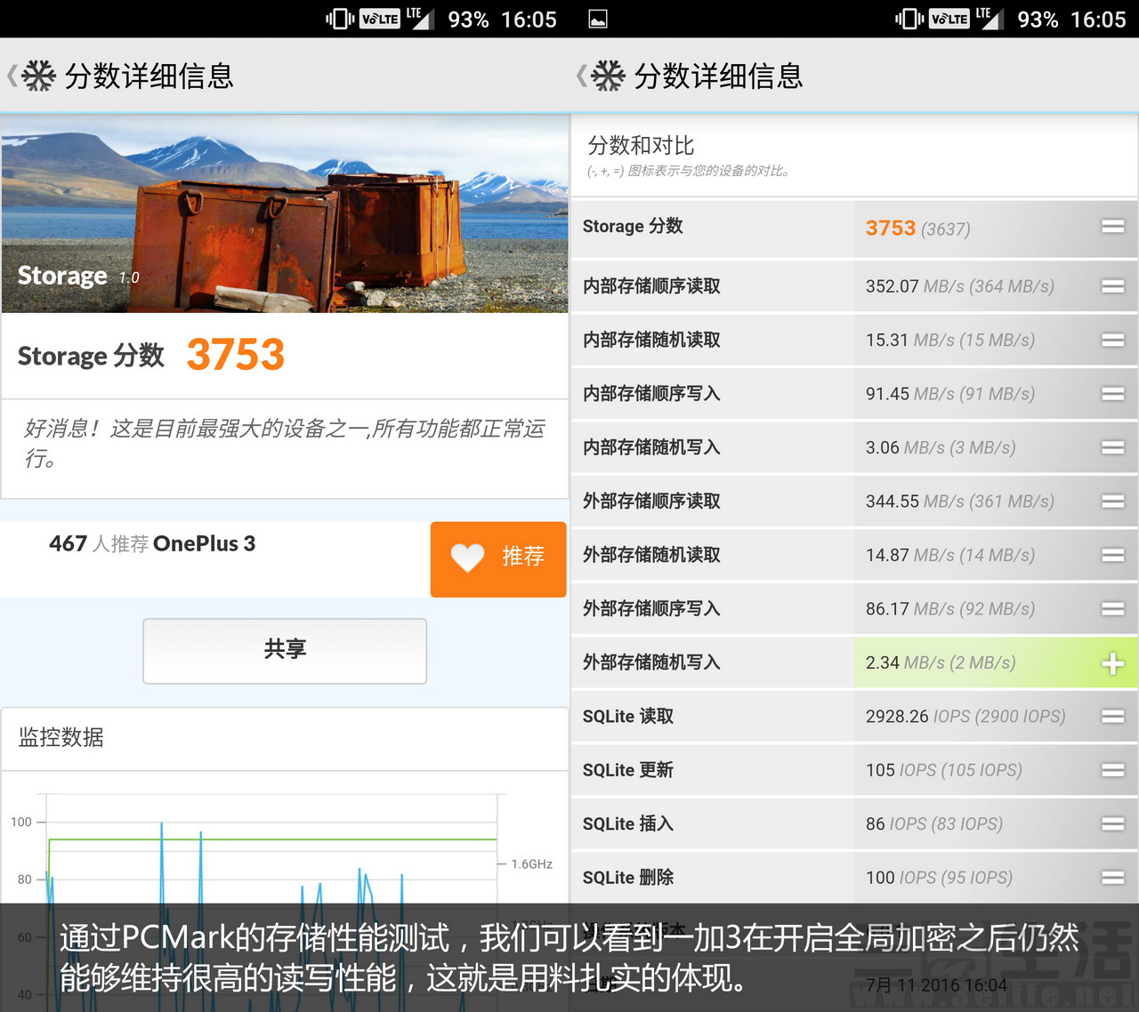Tap the 93% battery reading in the right status bar
Viewport: 1139px width, 1012px height.
[x=1038, y=20]
